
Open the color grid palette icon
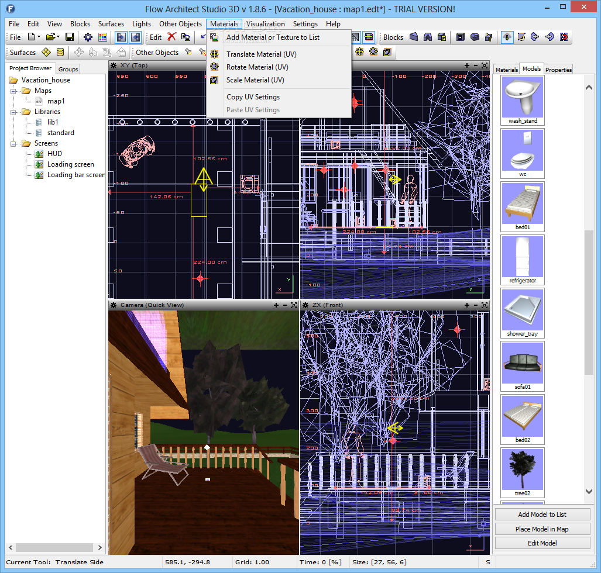[x=102, y=37]
